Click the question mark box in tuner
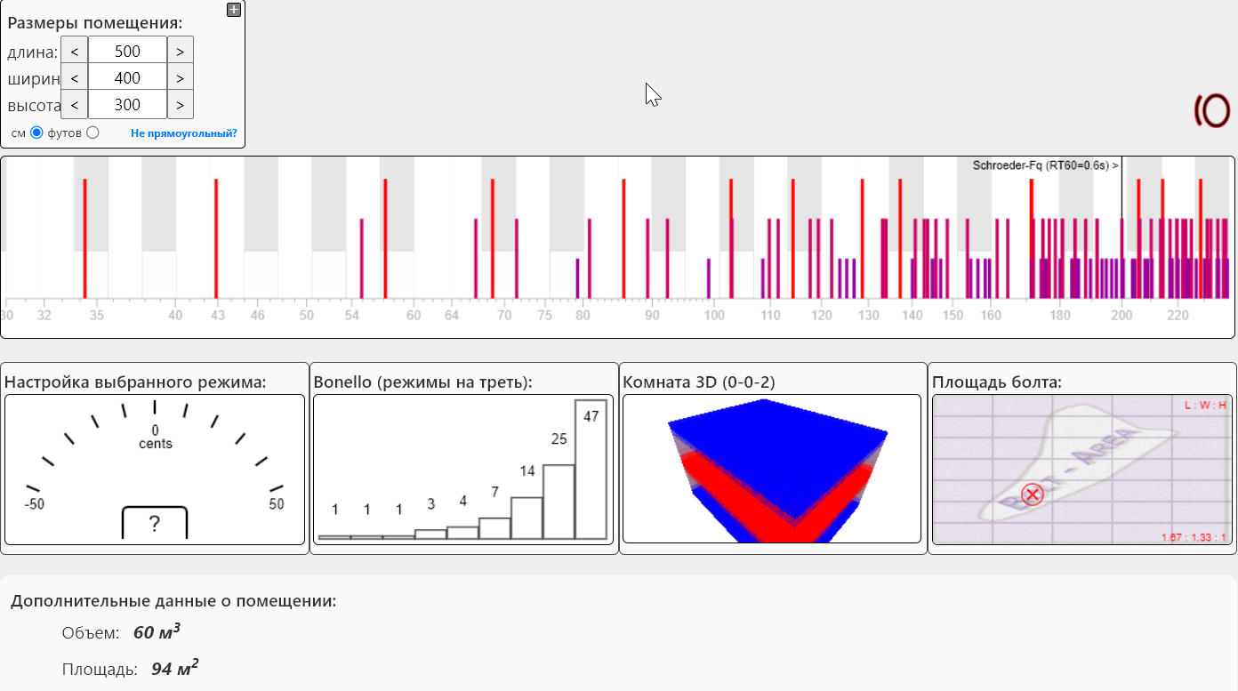This screenshot has width=1238, height=691. tap(155, 523)
